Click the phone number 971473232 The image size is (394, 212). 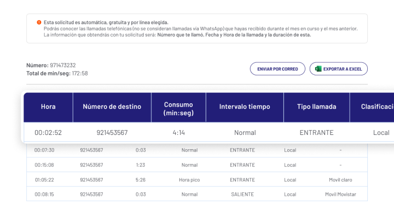[63, 65]
